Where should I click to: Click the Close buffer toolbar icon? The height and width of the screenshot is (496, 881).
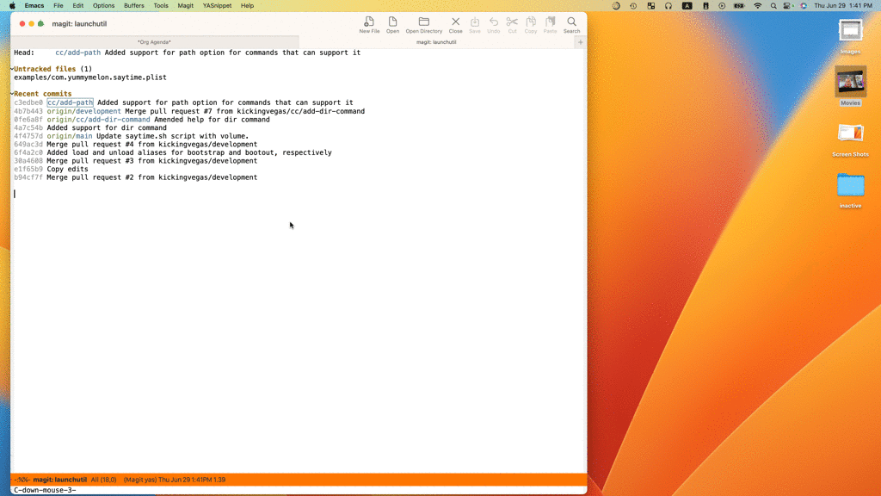click(x=456, y=25)
